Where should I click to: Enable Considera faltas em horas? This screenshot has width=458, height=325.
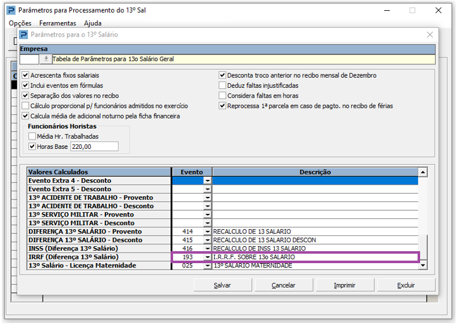pos(222,96)
